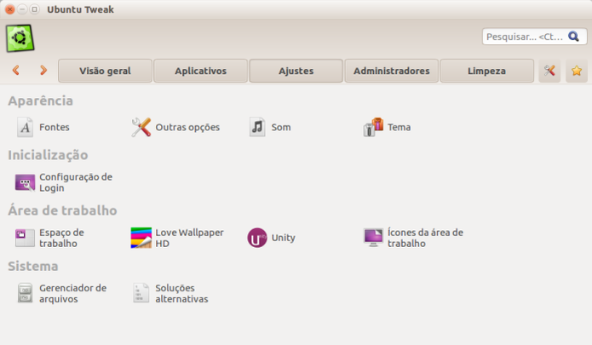
Task: Open the Som music note icon
Action: (257, 127)
